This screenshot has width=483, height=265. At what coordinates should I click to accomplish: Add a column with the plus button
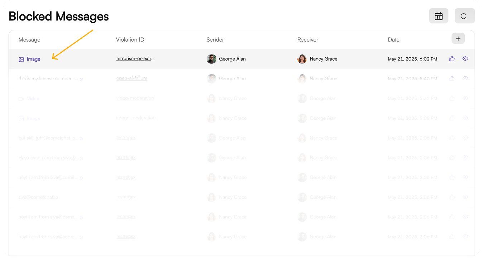coord(458,39)
